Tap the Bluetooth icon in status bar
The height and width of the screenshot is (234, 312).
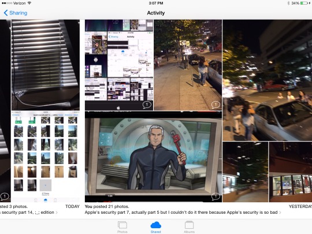[x=288, y=3]
